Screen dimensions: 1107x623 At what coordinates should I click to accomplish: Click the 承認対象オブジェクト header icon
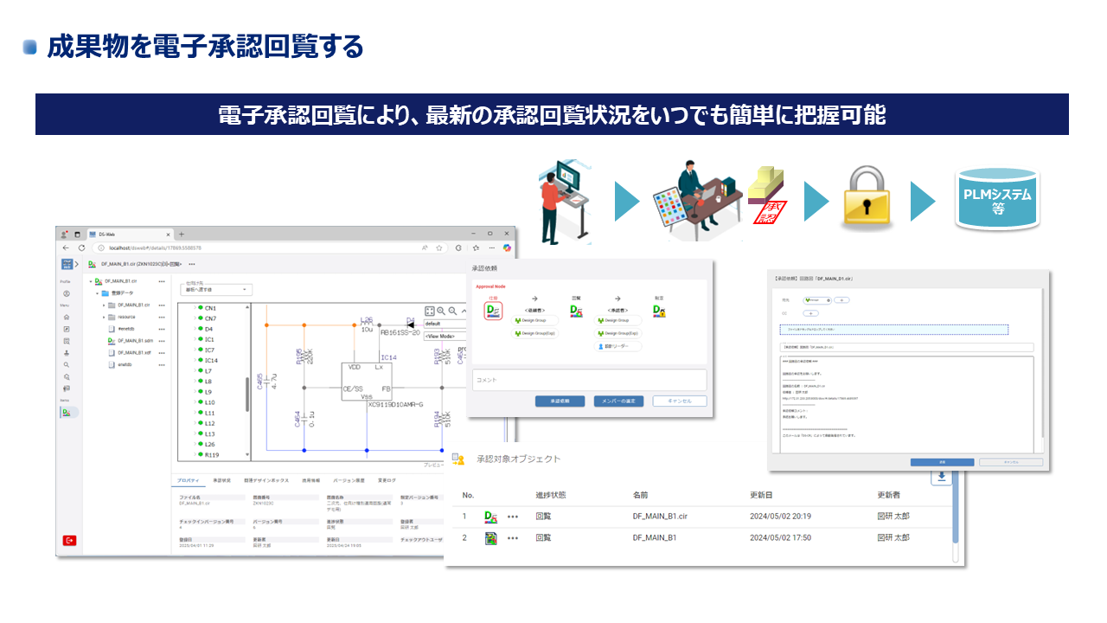(x=460, y=459)
